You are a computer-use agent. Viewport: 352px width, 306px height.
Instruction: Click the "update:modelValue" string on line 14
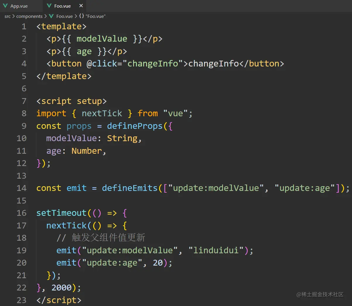click(x=216, y=188)
